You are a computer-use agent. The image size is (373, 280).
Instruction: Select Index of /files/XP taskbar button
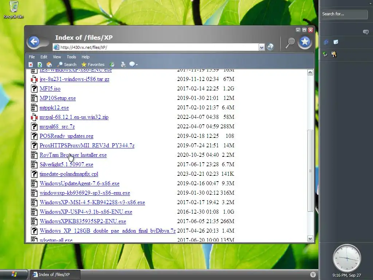click(55, 275)
